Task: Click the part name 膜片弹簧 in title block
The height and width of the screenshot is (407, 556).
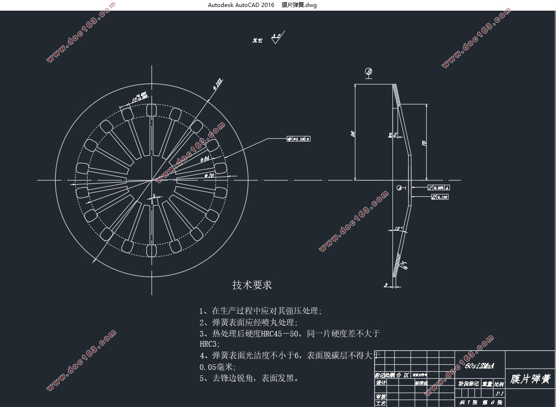Action: click(530, 379)
